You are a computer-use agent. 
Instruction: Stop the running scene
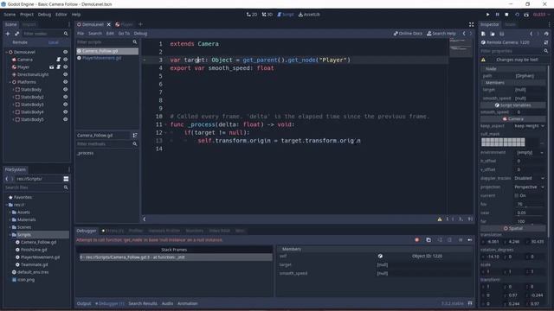(x=506, y=15)
